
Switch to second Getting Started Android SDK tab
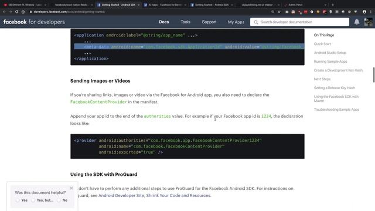[x=212, y=5]
